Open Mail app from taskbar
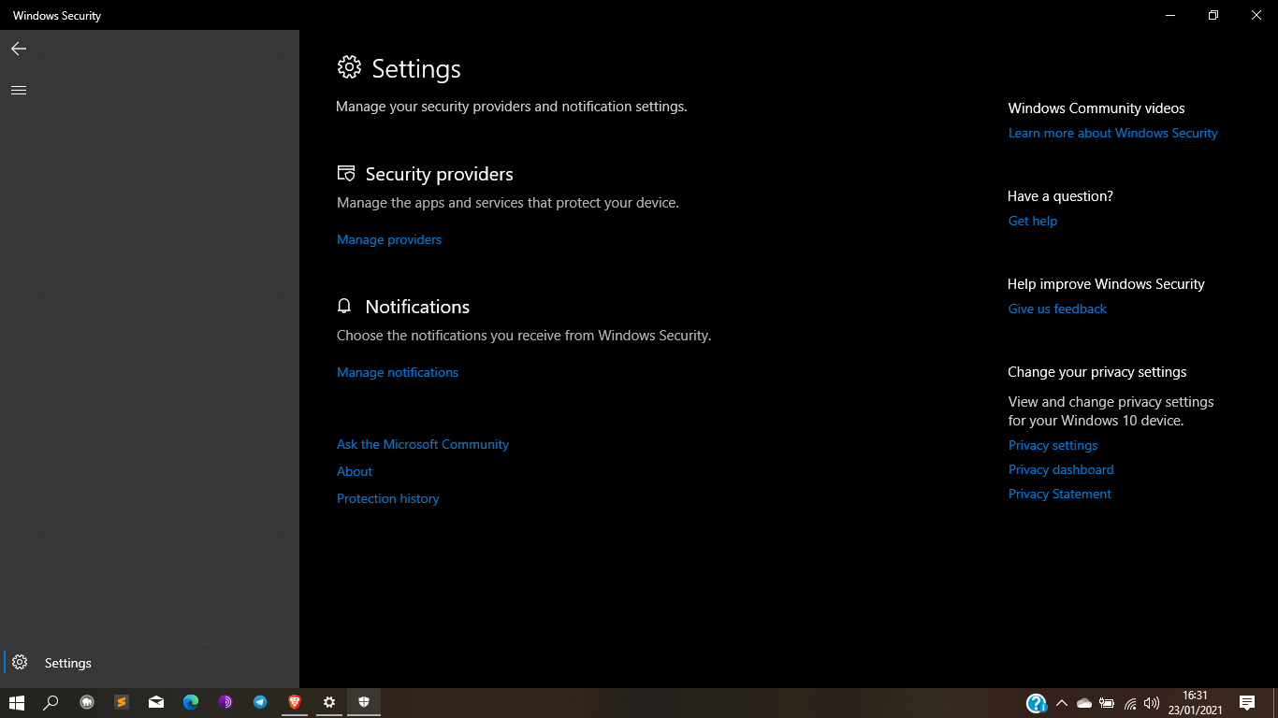The height and width of the screenshot is (718, 1278). click(x=156, y=702)
